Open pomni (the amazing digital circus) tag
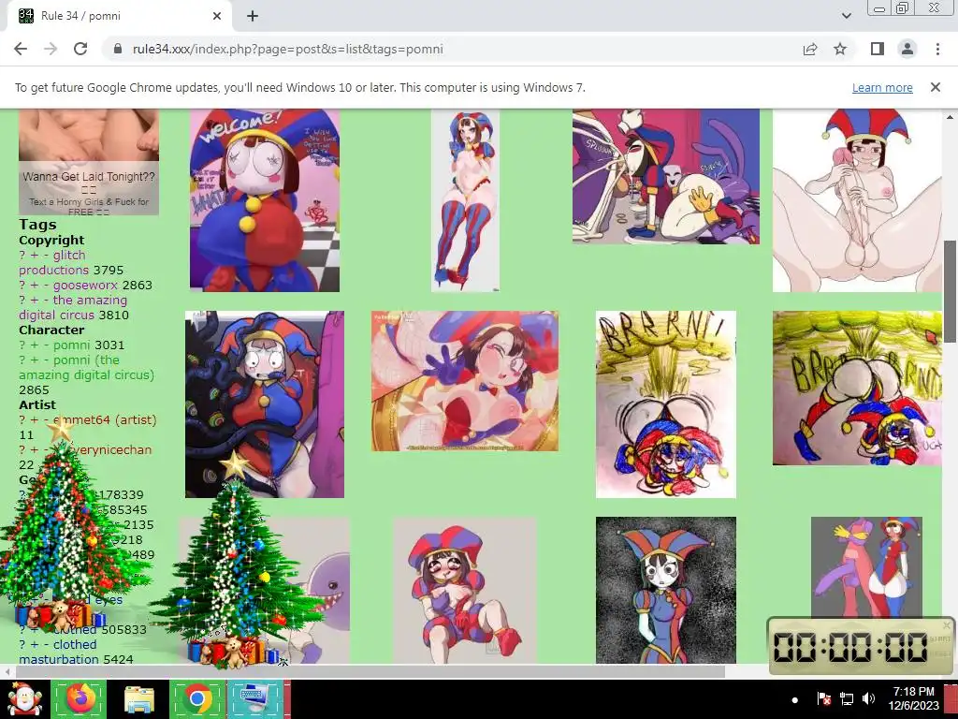 [86, 367]
